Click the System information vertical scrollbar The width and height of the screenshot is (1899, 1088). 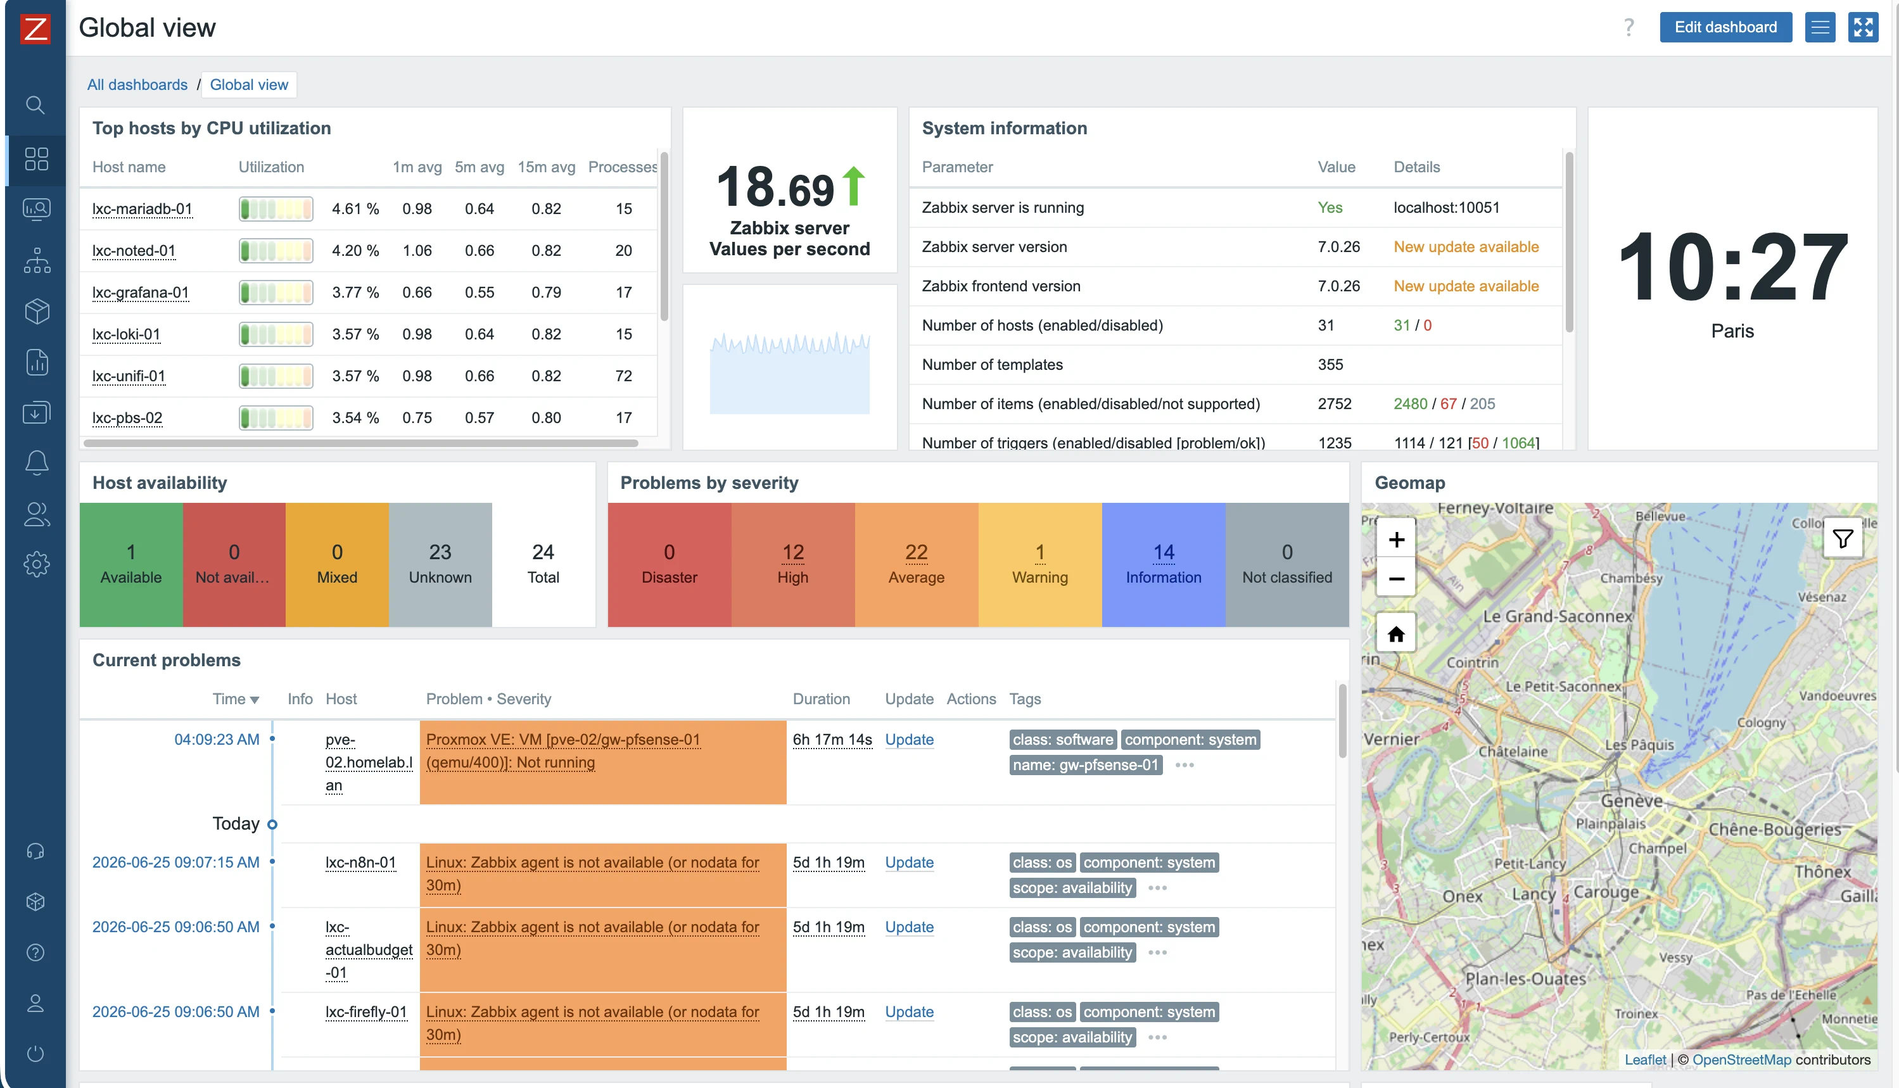pos(1569,242)
